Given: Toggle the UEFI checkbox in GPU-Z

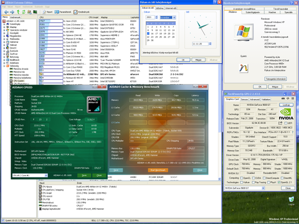Looking at the screenshot, I should point(286,123).
